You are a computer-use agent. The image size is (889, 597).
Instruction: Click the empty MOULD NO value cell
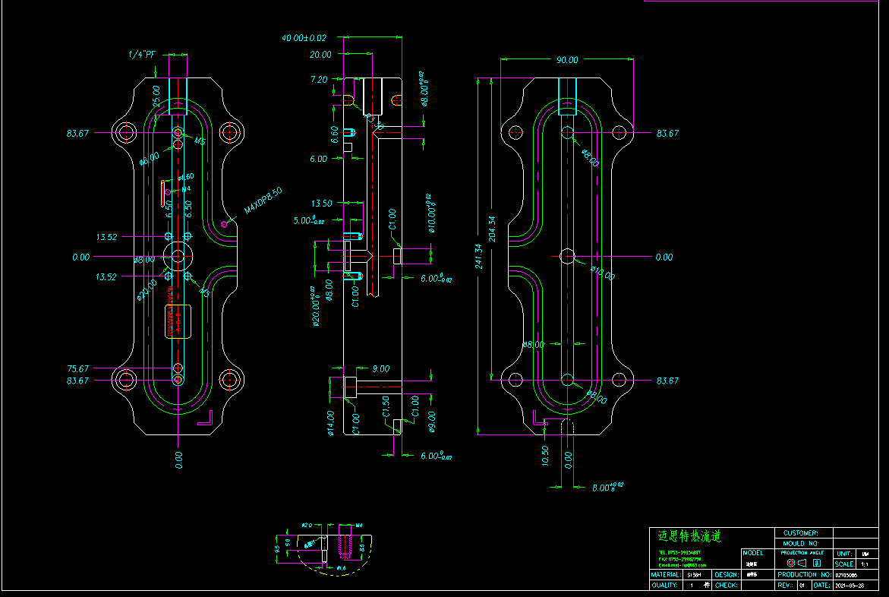pos(855,543)
